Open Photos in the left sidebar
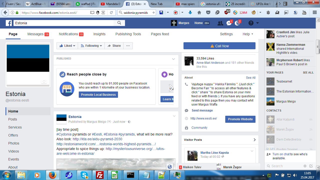 pyautogui.click(x=14, y=143)
